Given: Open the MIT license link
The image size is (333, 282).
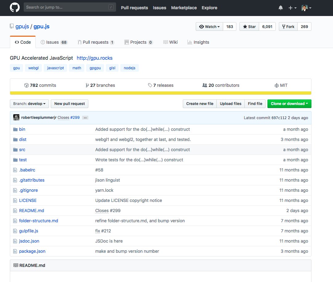Looking at the screenshot, I should 281,85.
